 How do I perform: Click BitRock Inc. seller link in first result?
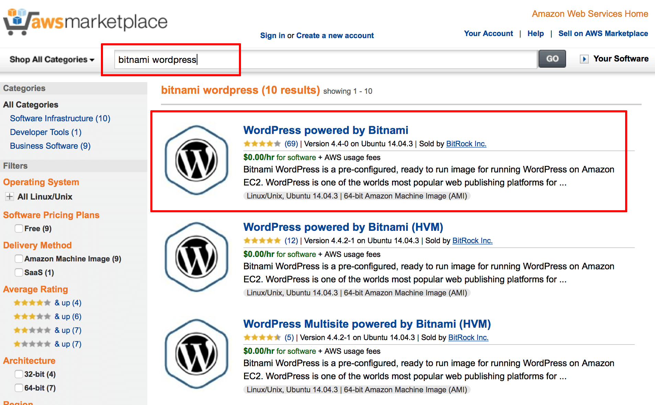466,144
